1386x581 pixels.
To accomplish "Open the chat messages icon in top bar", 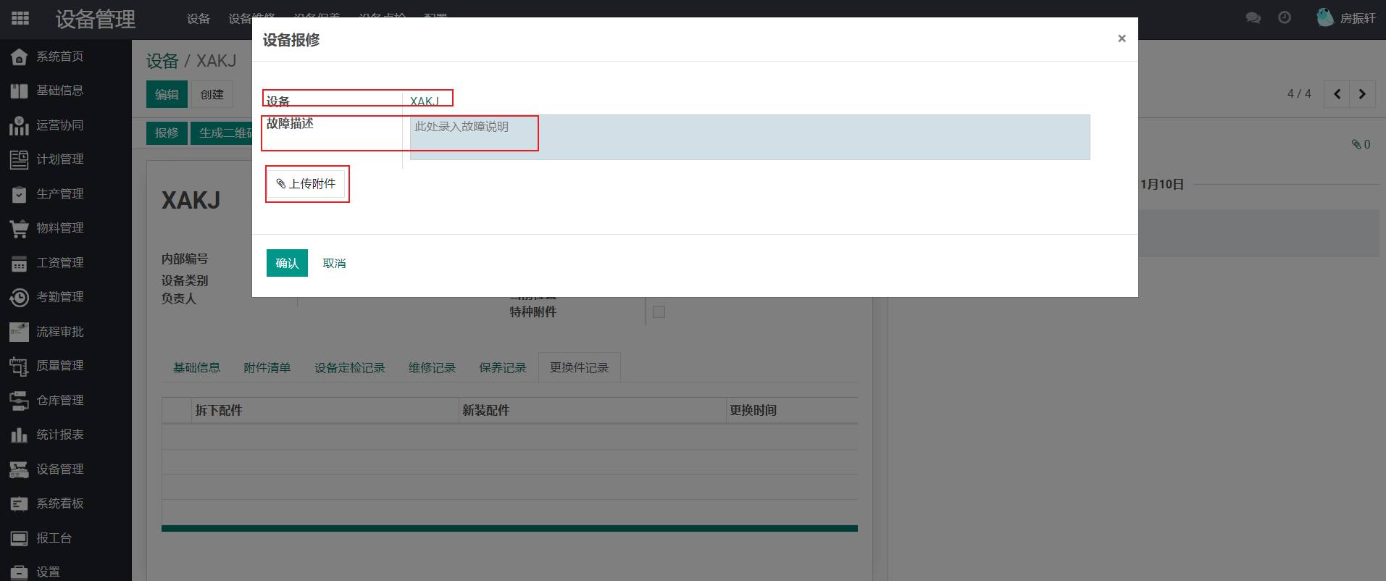I will click(x=1253, y=18).
